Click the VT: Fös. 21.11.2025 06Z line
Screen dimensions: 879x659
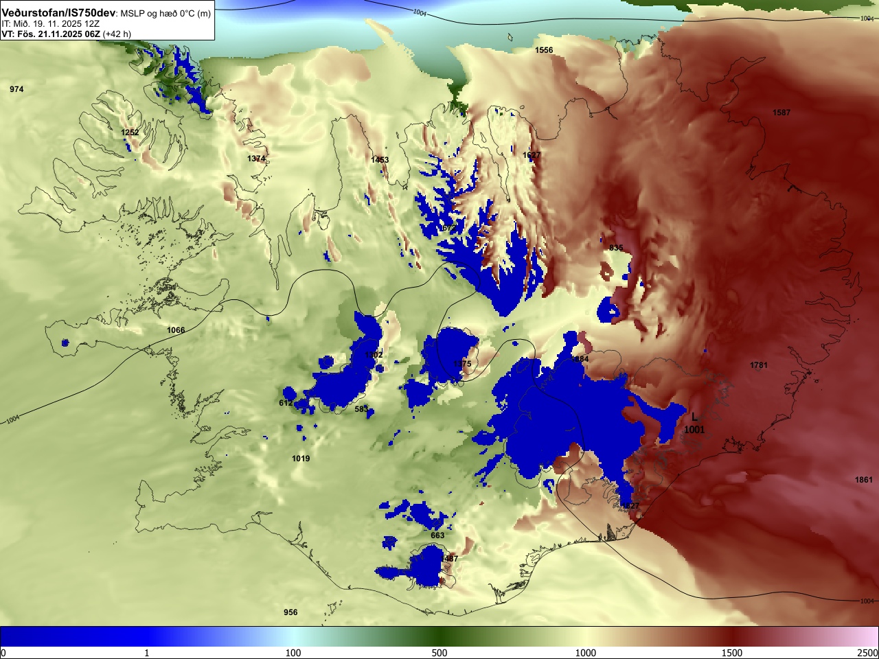coord(66,34)
